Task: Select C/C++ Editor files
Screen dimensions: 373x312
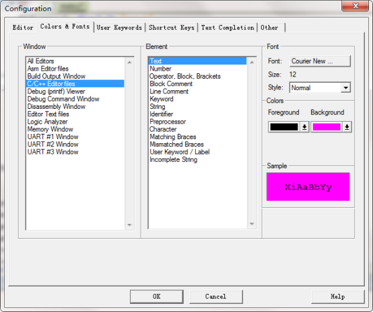Action: pyautogui.click(x=75, y=83)
